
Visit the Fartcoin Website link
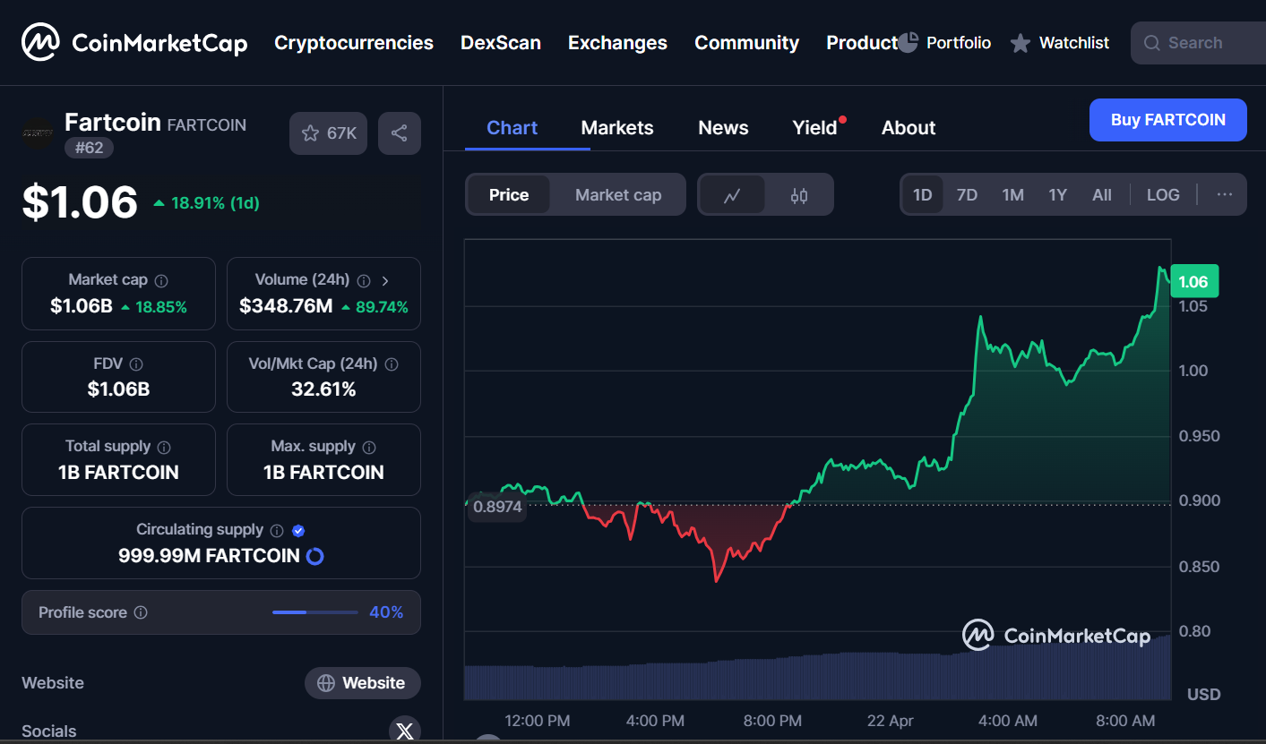pyautogui.click(x=363, y=682)
